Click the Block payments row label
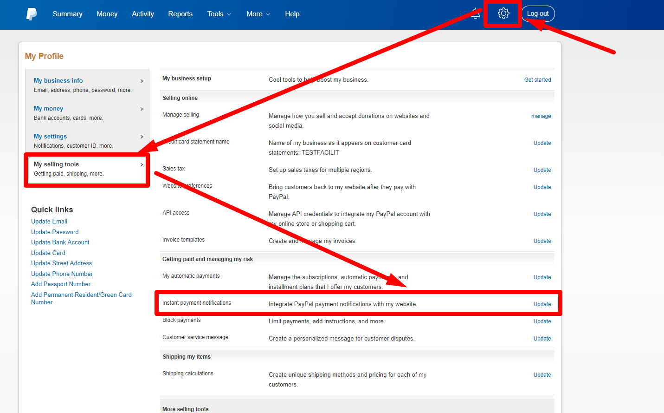664x413 pixels. coord(181,320)
